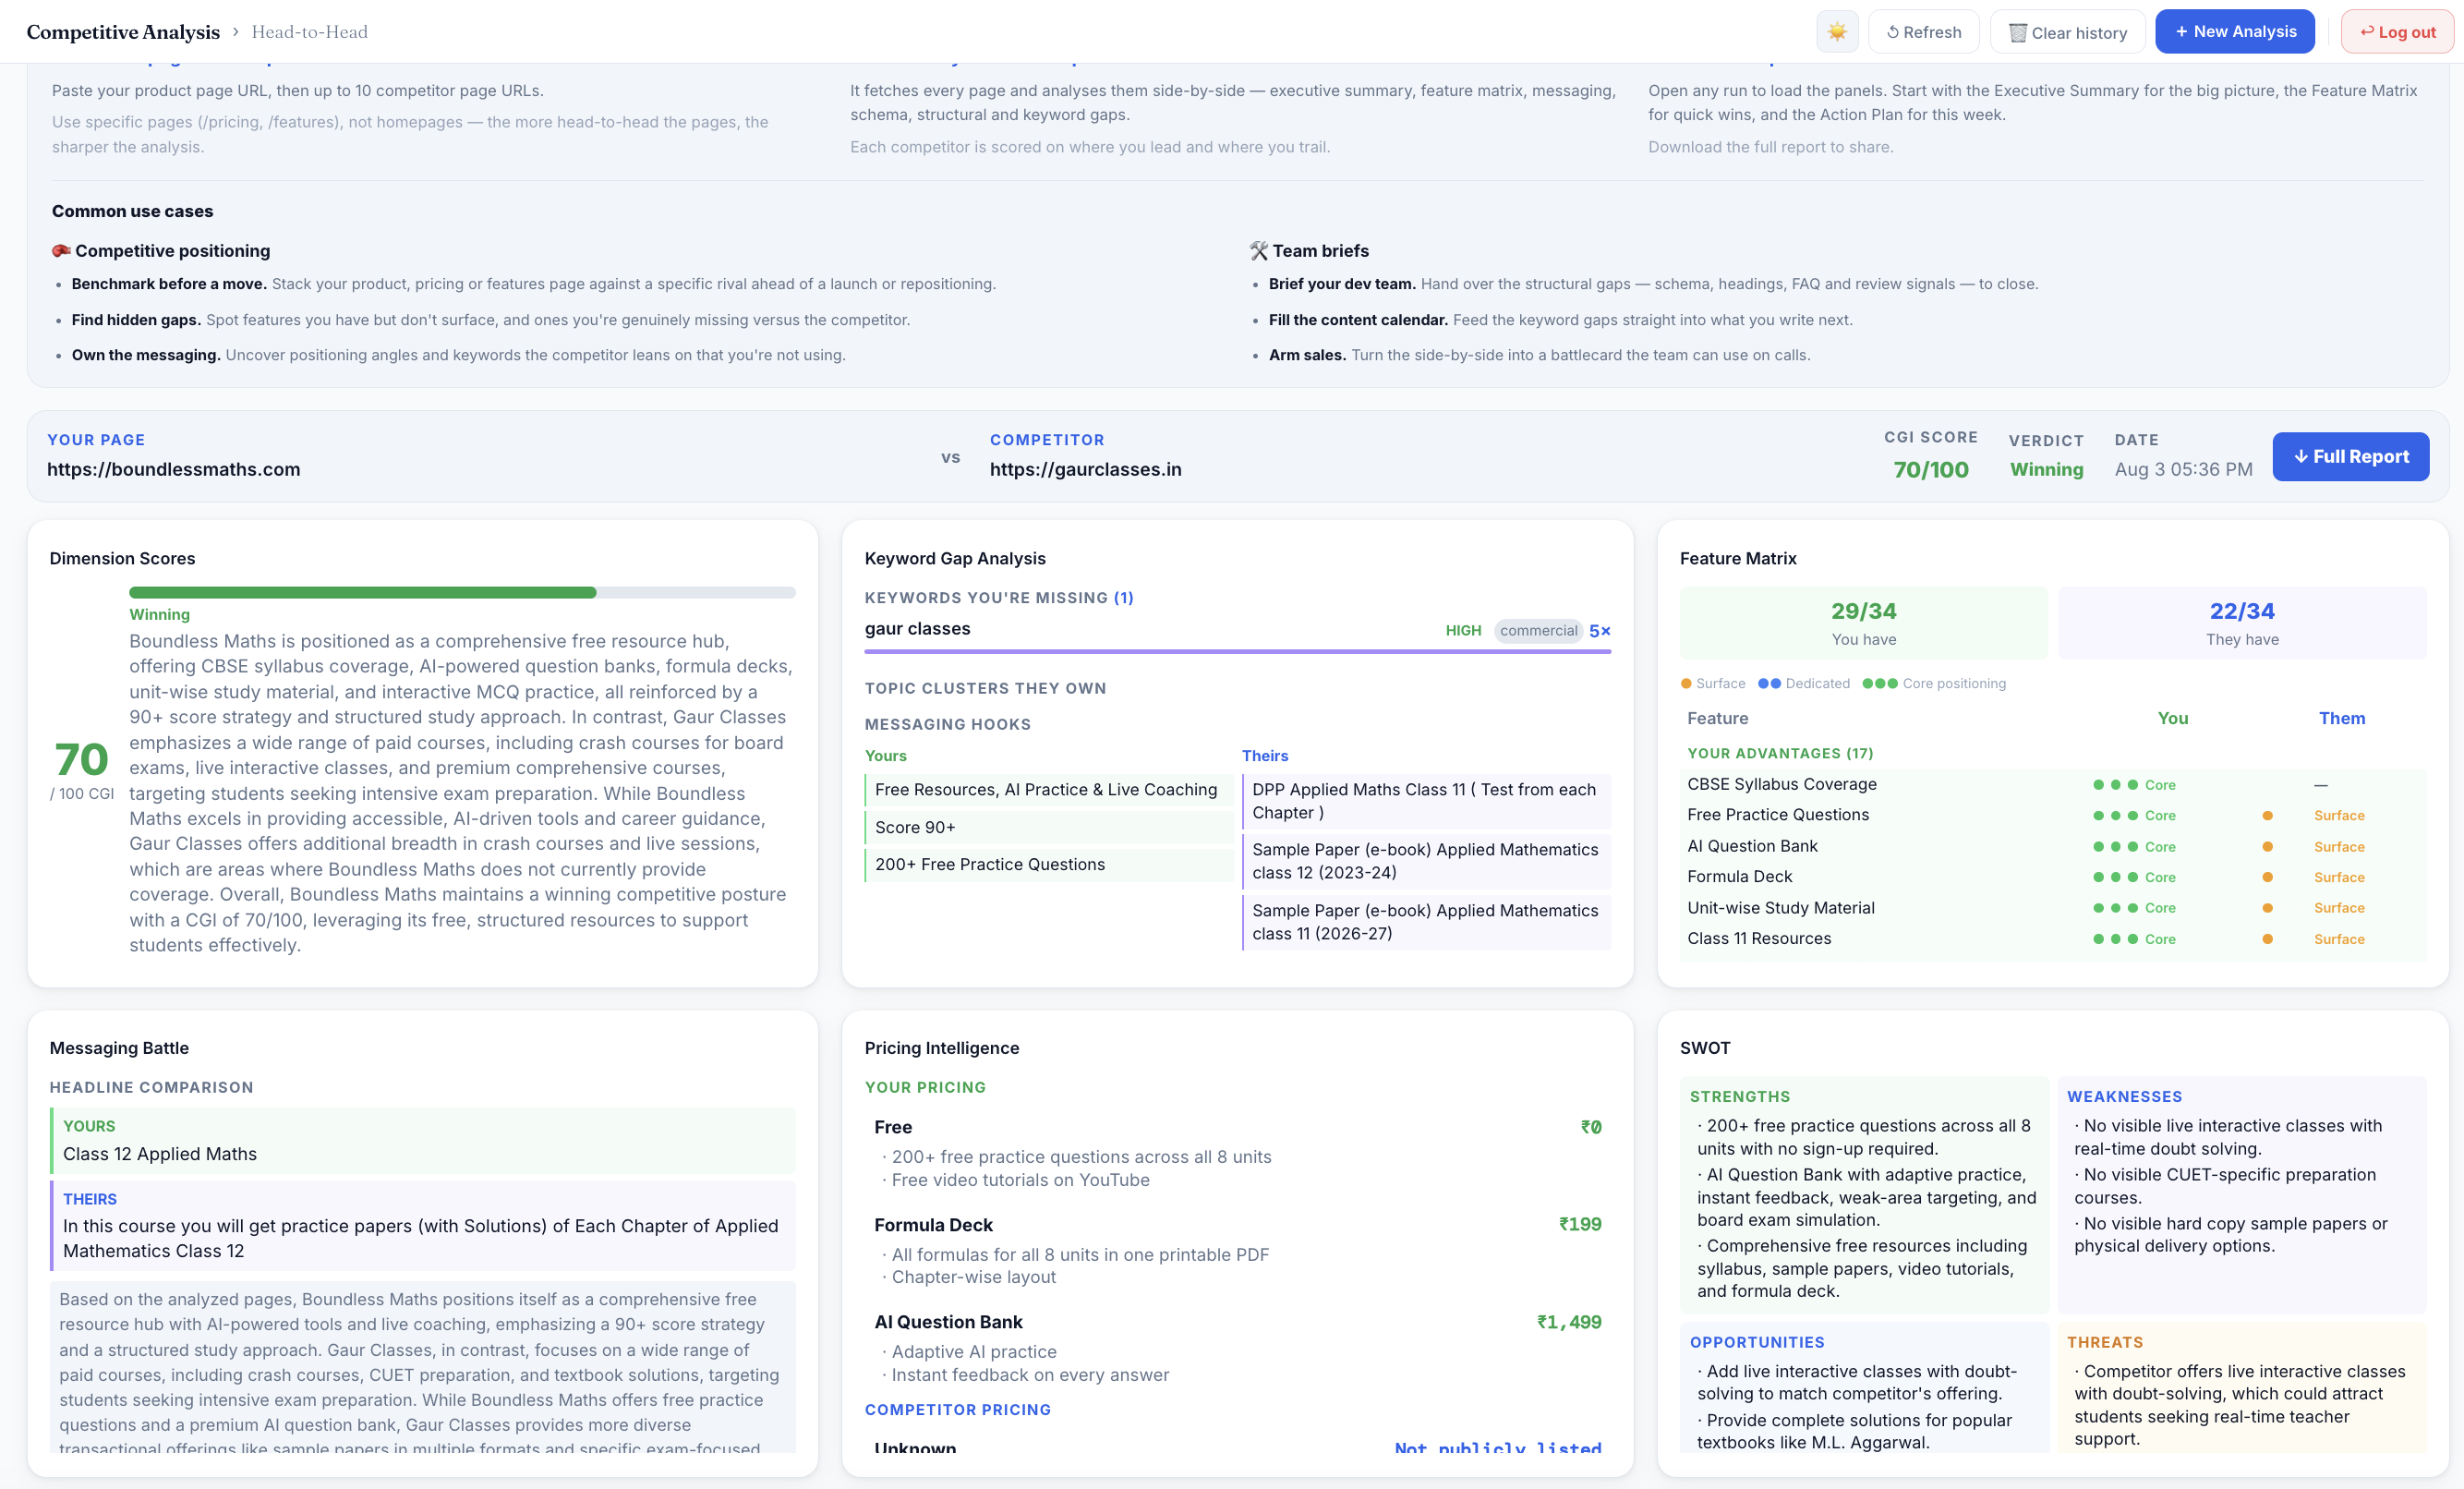Click the Formula Deck feature row
This screenshot has width=2464, height=1489.
[2052, 877]
